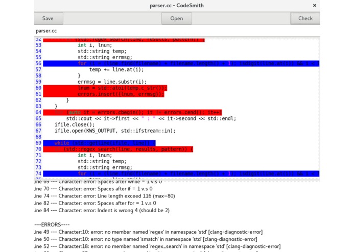Click 'std::cout << it->first' line 65
Image resolution: width=355 pixels, height=252 pixels.
pyautogui.click(x=151, y=118)
